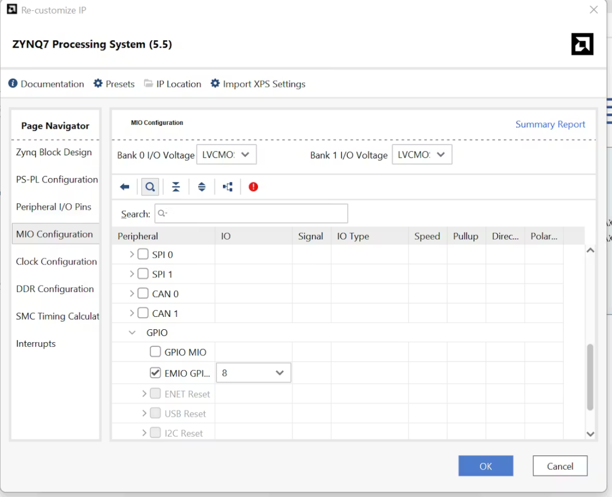Toggle the search magnifier toolbar icon
The height and width of the screenshot is (497, 612).
coord(150,187)
